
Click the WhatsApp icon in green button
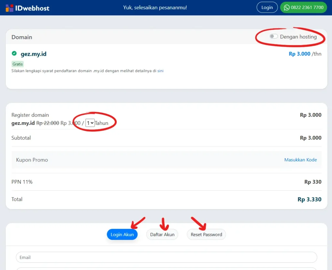pos(287,8)
